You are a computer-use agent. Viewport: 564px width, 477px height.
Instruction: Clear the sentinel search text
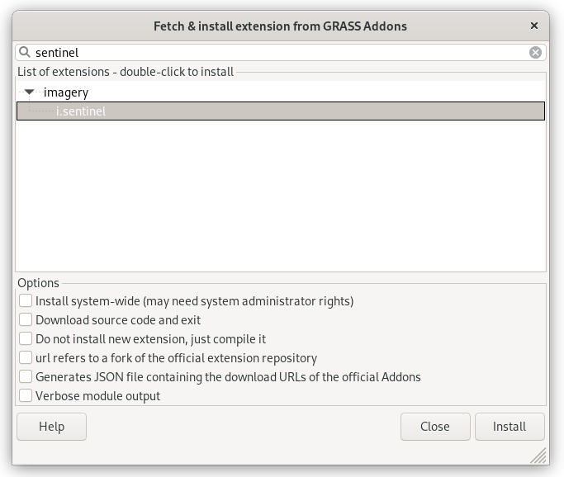tap(535, 53)
